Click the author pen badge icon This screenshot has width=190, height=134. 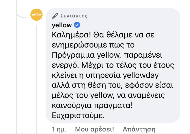pos(55,16)
